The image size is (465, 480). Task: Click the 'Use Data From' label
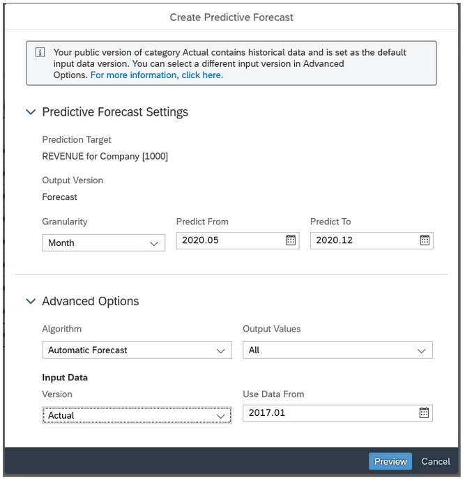tap(273, 394)
